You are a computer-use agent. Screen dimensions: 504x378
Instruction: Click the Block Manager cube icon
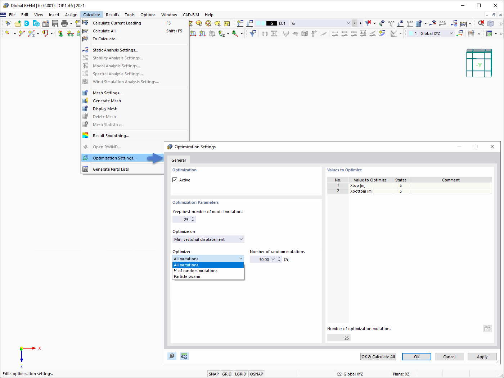click(36, 23)
